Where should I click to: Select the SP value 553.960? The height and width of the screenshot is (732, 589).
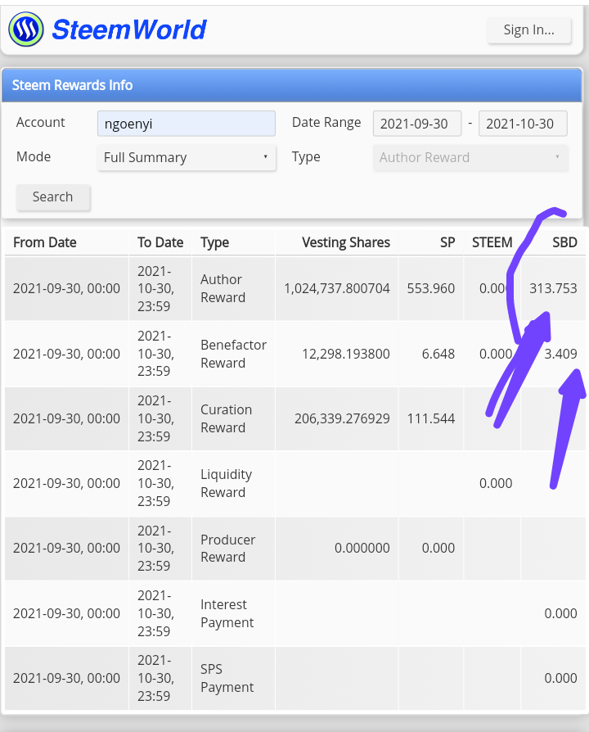click(431, 288)
